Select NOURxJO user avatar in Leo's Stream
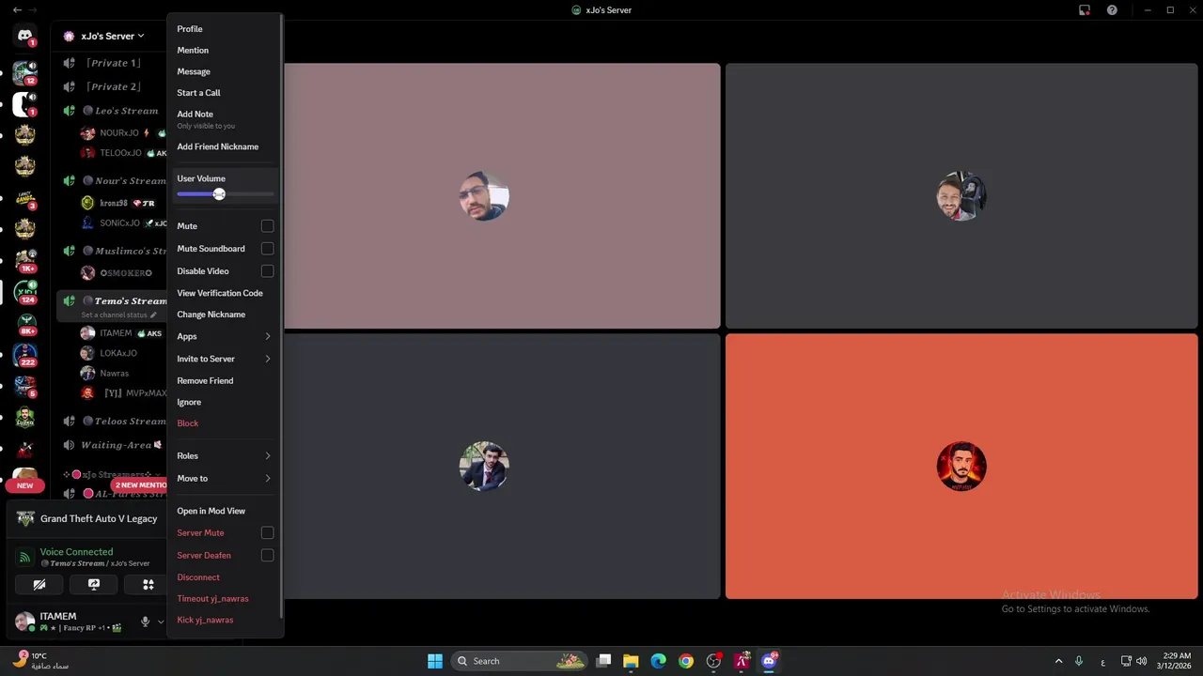Viewport: 1203px width, 676px height. [87, 133]
